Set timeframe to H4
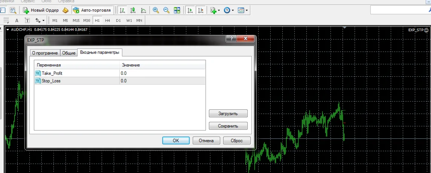 click(x=108, y=21)
